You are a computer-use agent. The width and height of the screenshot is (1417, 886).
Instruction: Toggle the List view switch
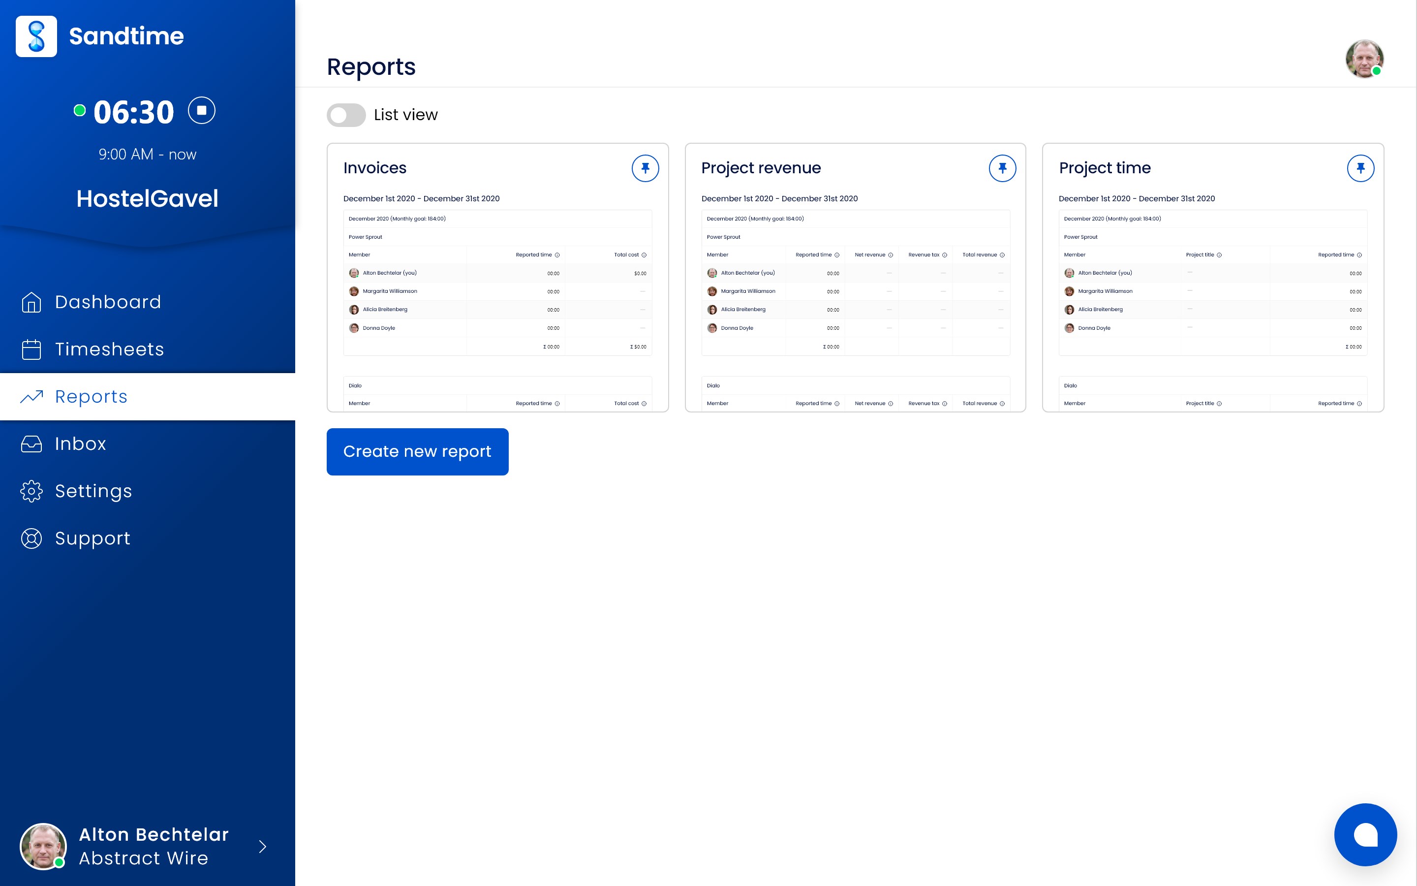click(x=346, y=115)
